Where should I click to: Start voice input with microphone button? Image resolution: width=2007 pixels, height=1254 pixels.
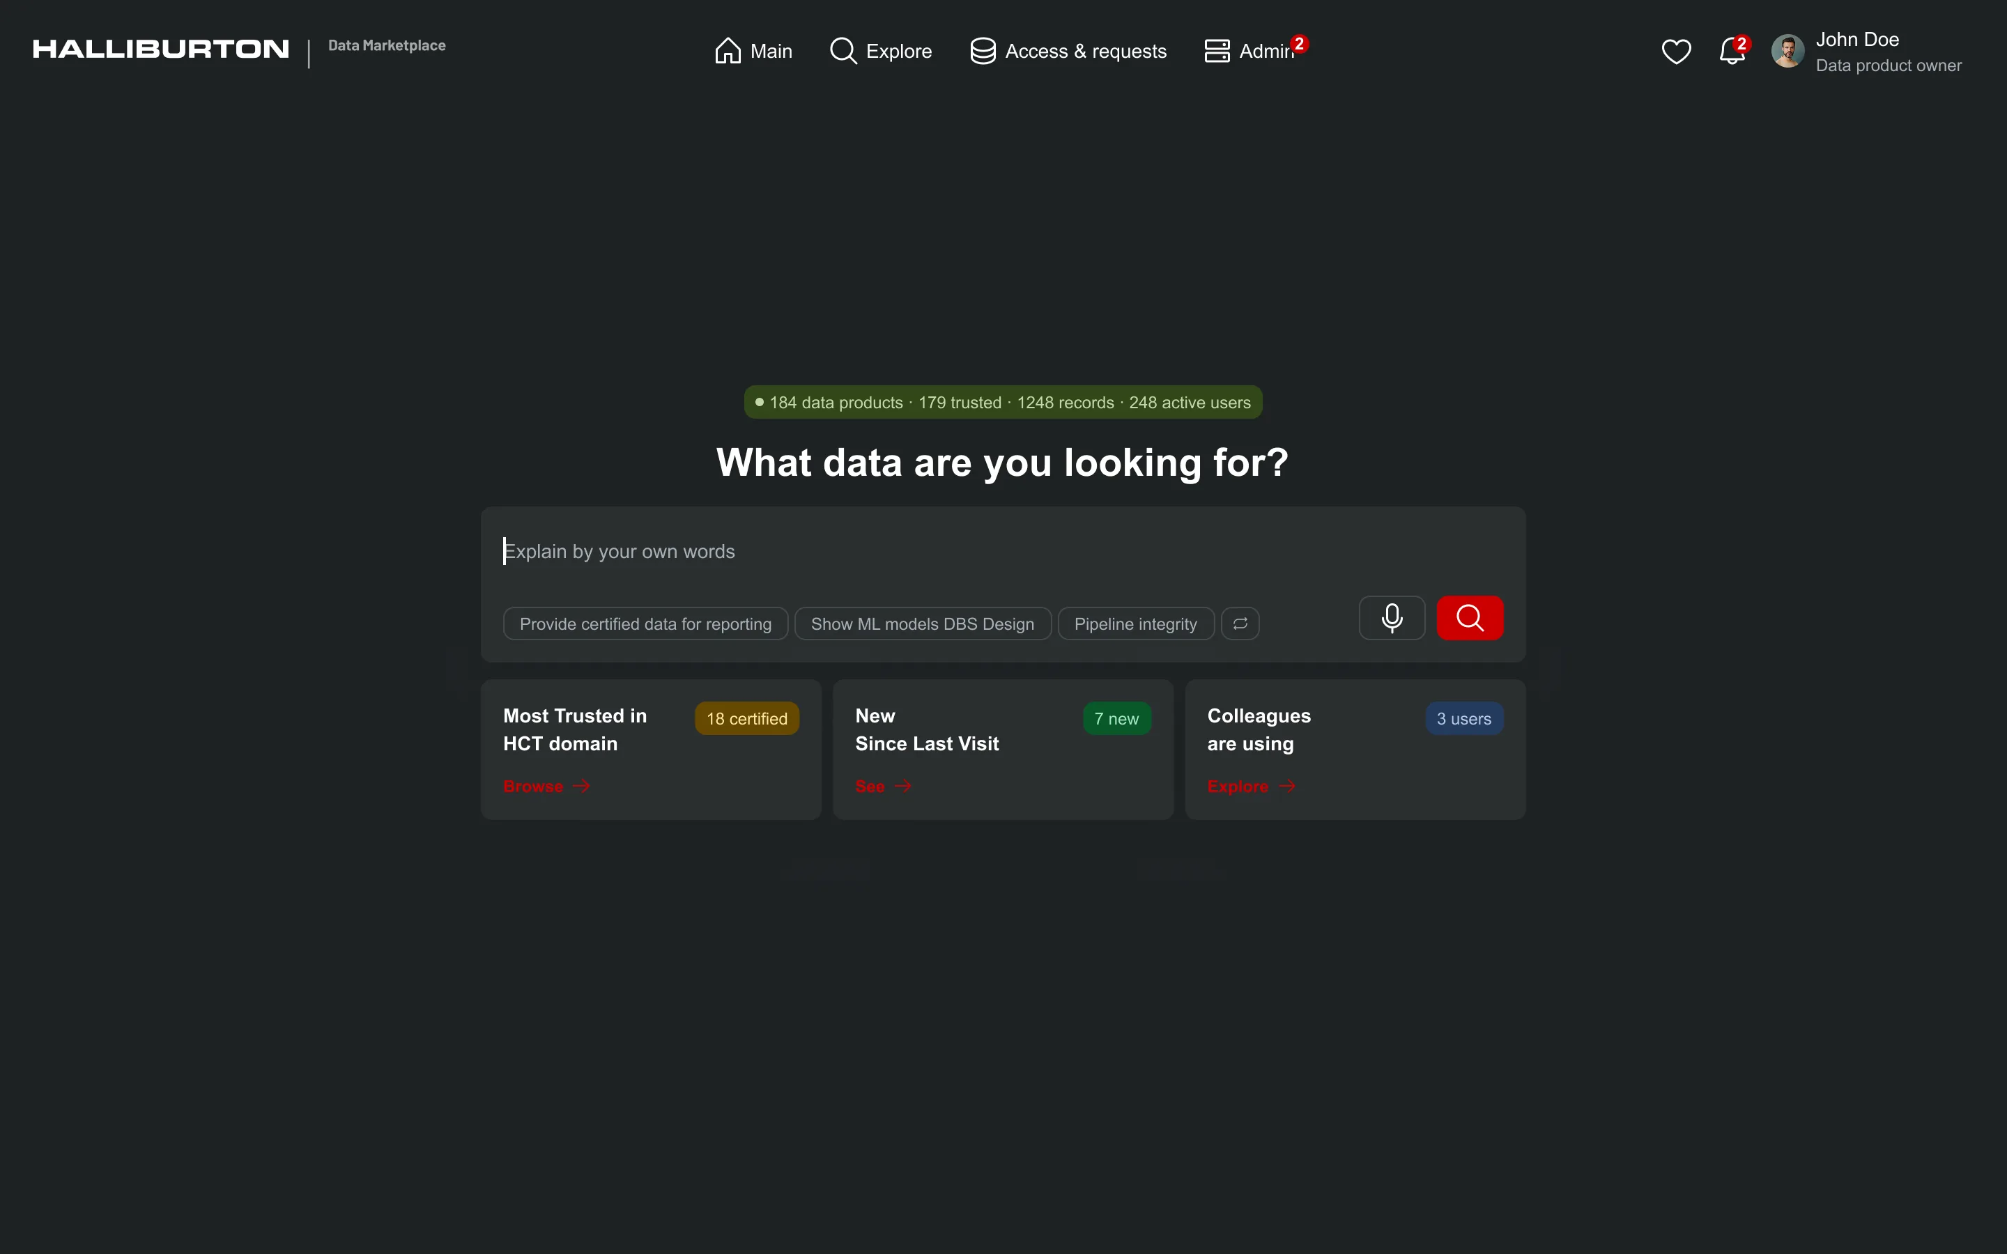(x=1392, y=618)
